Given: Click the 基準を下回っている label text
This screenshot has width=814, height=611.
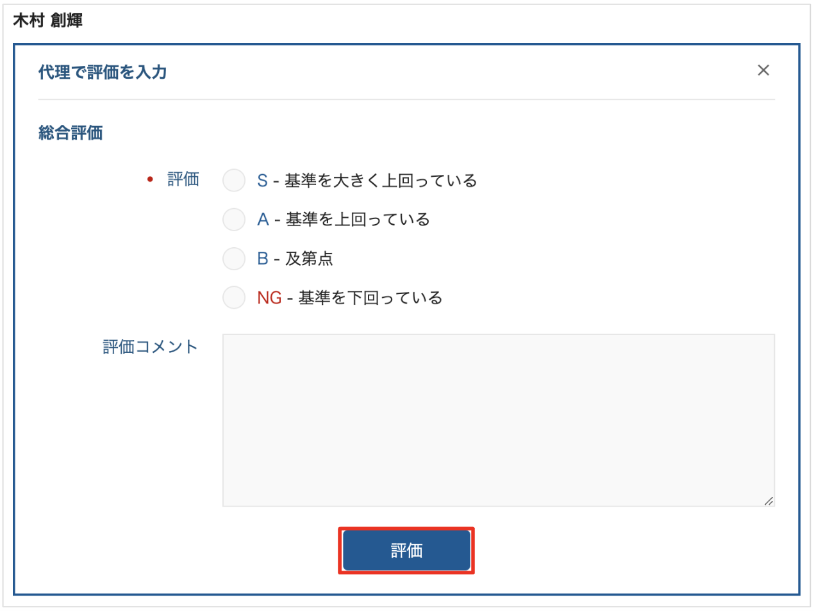Looking at the screenshot, I should pyautogui.click(x=370, y=298).
